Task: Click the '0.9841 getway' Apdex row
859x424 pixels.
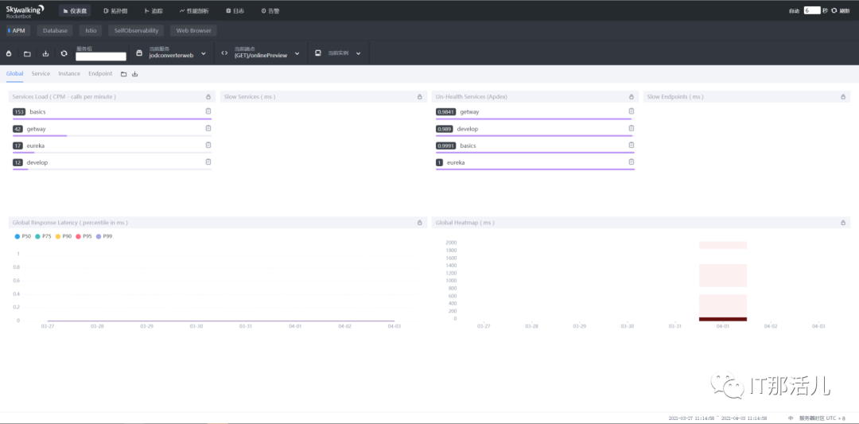Action: pyautogui.click(x=535, y=112)
